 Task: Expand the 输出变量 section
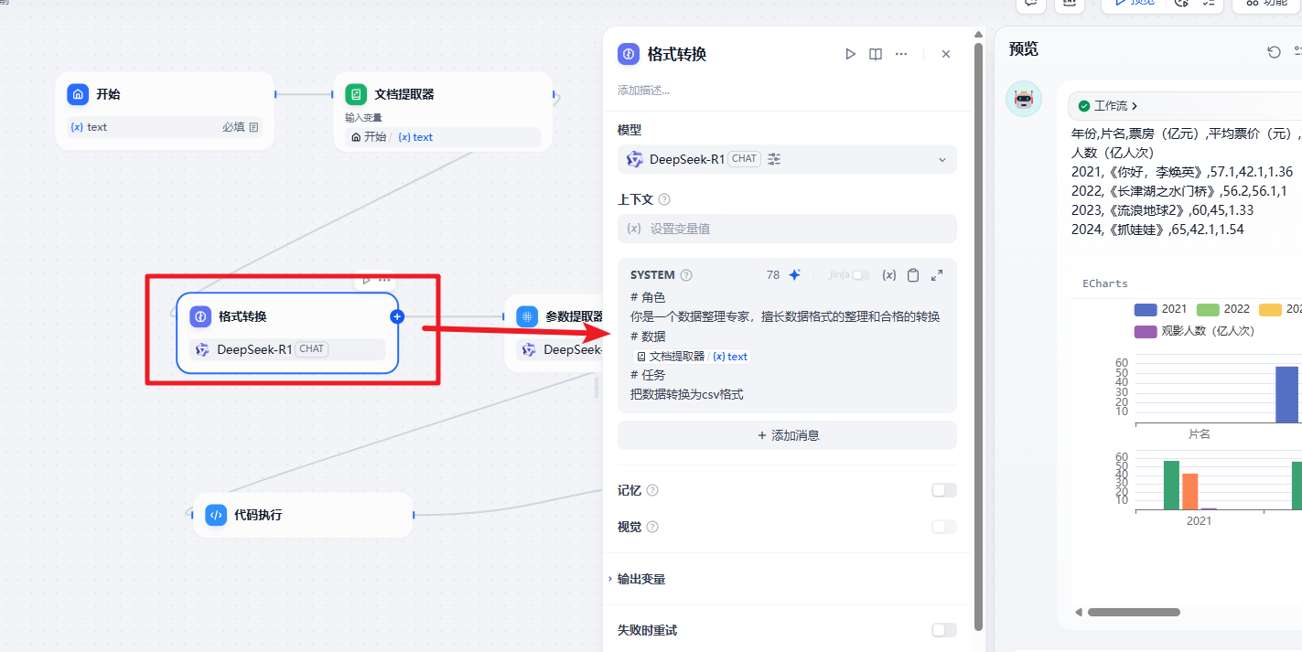coord(640,579)
